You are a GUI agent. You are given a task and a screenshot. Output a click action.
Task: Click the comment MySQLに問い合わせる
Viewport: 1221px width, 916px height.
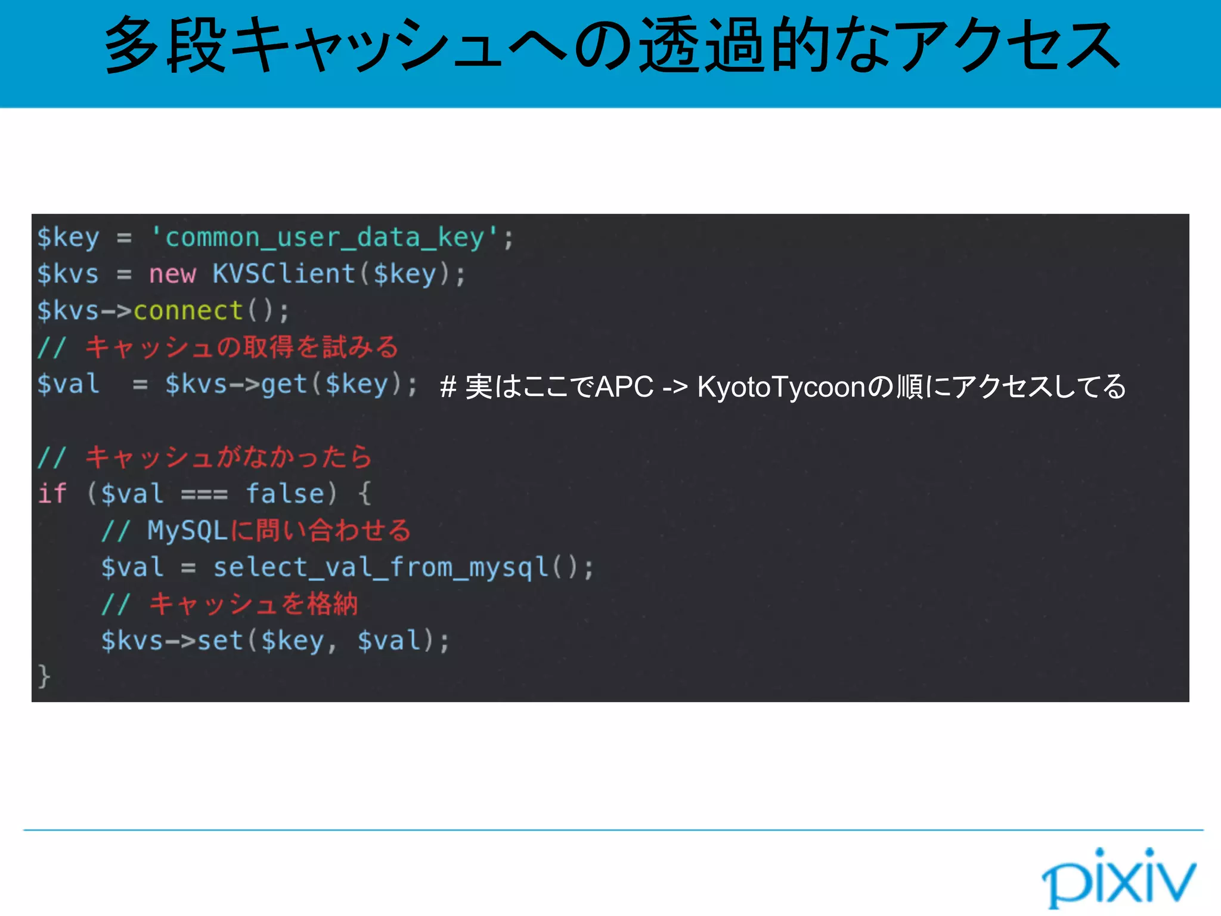[x=256, y=530]
